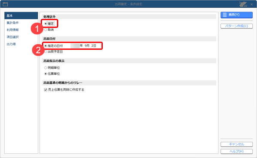Screen dimensions: 257x158
Task: Click the 出荷基準の明細からのリレー header
Action: coord(129,83)
